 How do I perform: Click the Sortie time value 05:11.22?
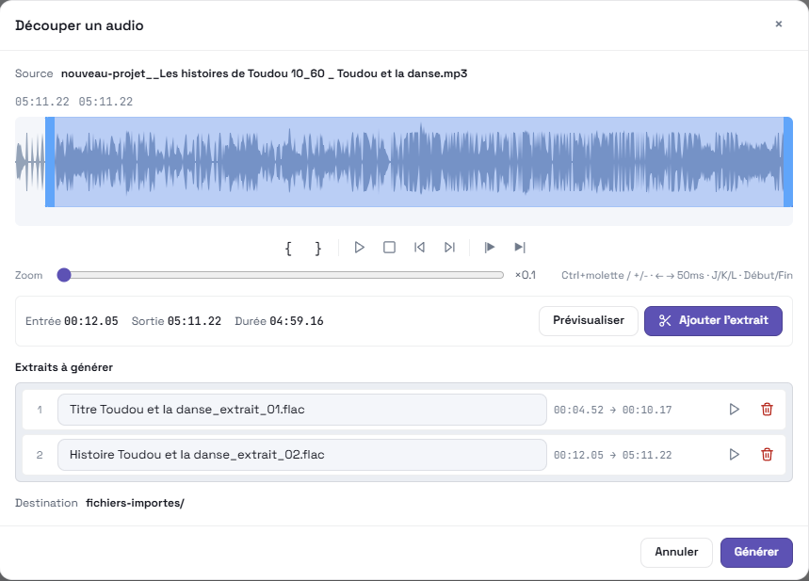coord(195,321)
